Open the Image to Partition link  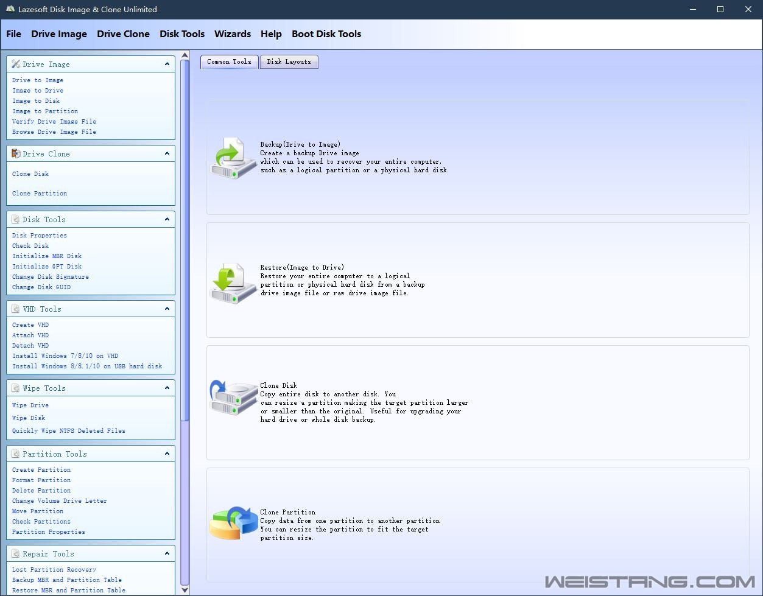click(x=45, y=111)
